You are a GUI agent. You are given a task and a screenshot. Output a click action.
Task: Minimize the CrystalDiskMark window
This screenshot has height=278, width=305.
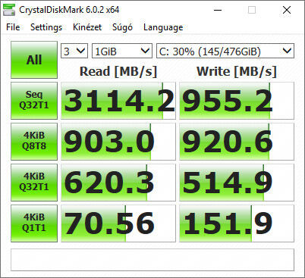(218, 10)
